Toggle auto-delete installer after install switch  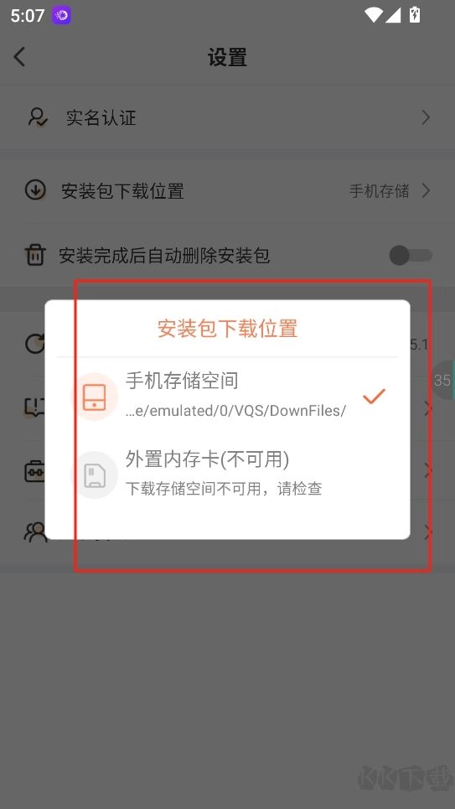[x=411, y=255]
